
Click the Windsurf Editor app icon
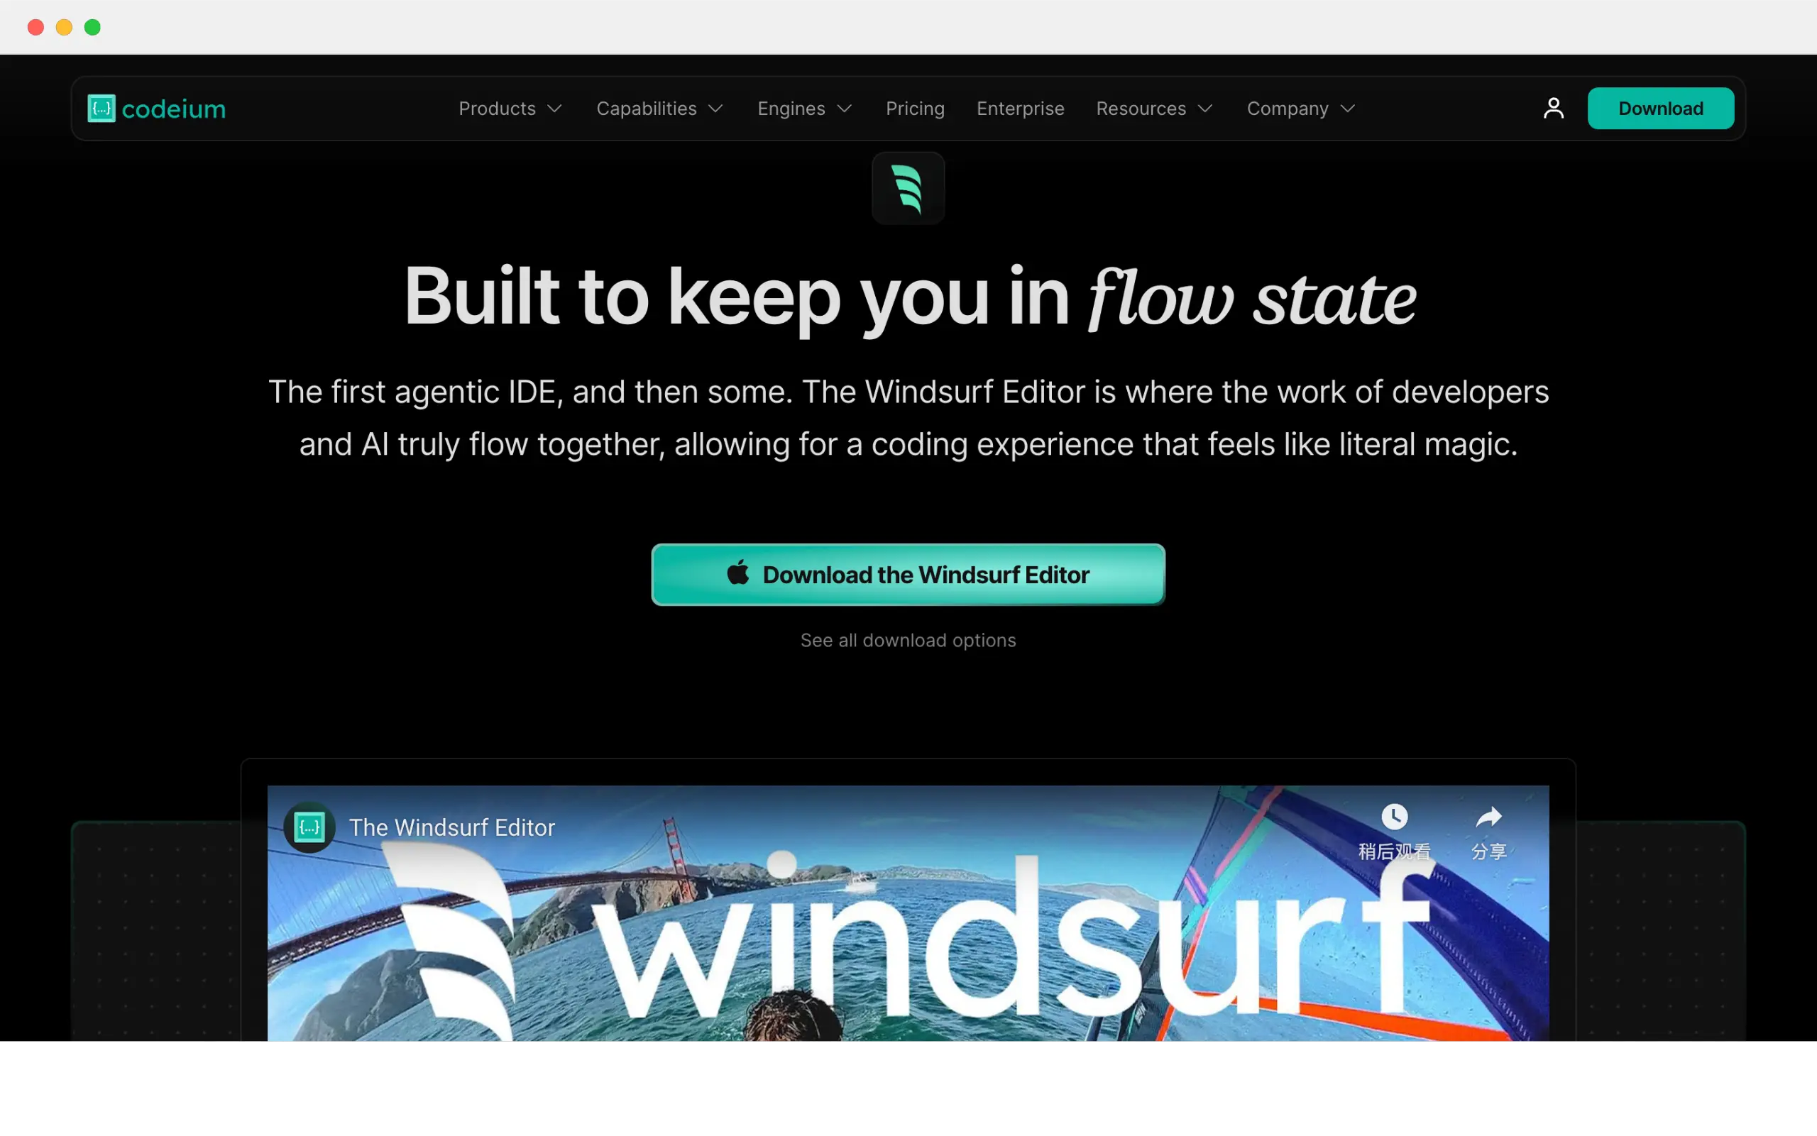click(908, 187)
